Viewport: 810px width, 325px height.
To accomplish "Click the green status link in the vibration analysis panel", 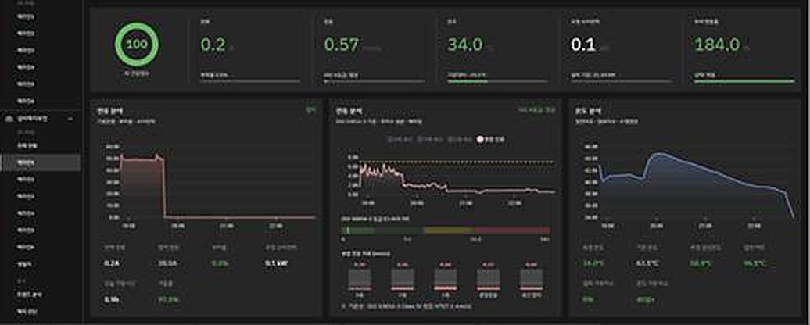I will pos(537,110).
